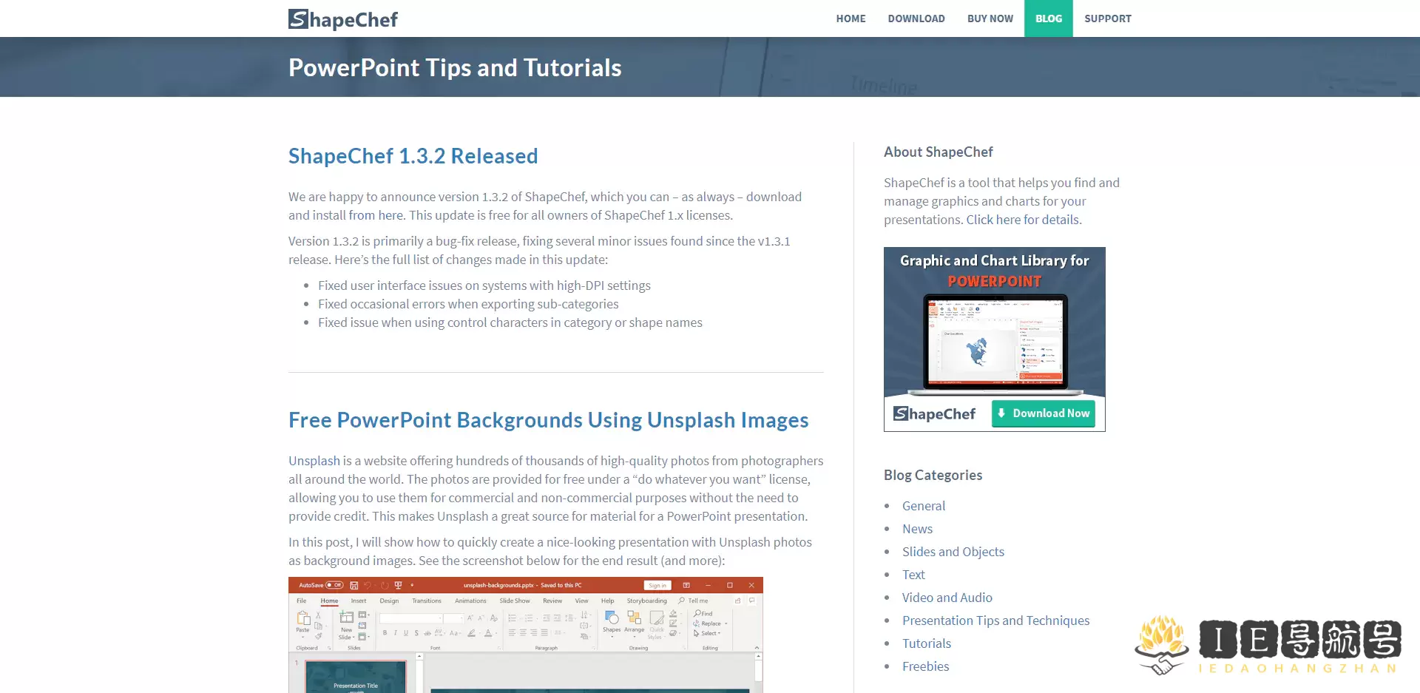Switch to the Animations ribbon tab
The width and height of the screenshot is (1420, 693).
470,601
